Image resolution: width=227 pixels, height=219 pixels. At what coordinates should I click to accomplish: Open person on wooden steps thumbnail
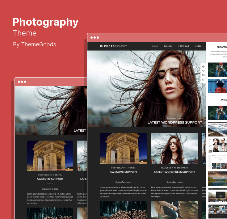point(174,210)
